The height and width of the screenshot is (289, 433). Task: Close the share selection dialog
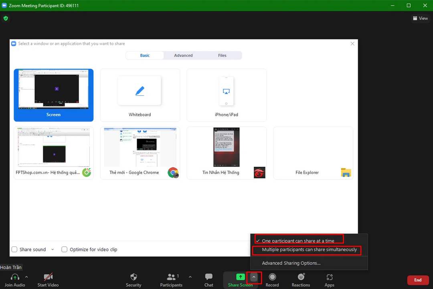click(352, 44)
